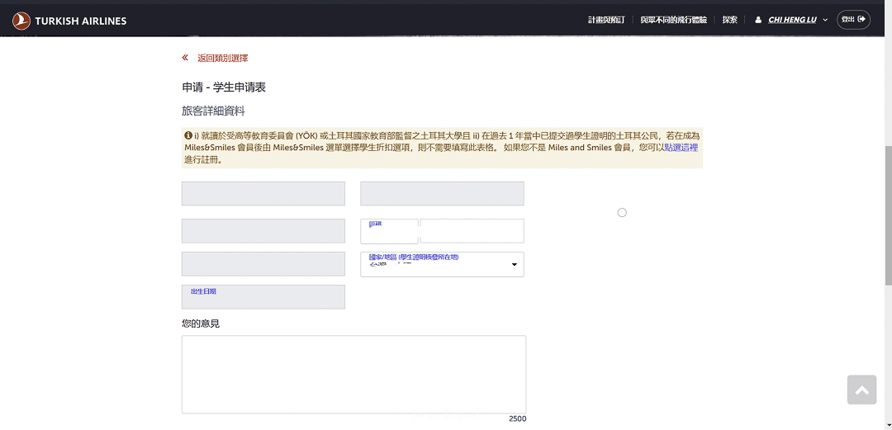Open the 區碼 area code selector
Image resolution: width=892 pixels, height=430 pixels.
click(x=389, y=231)
